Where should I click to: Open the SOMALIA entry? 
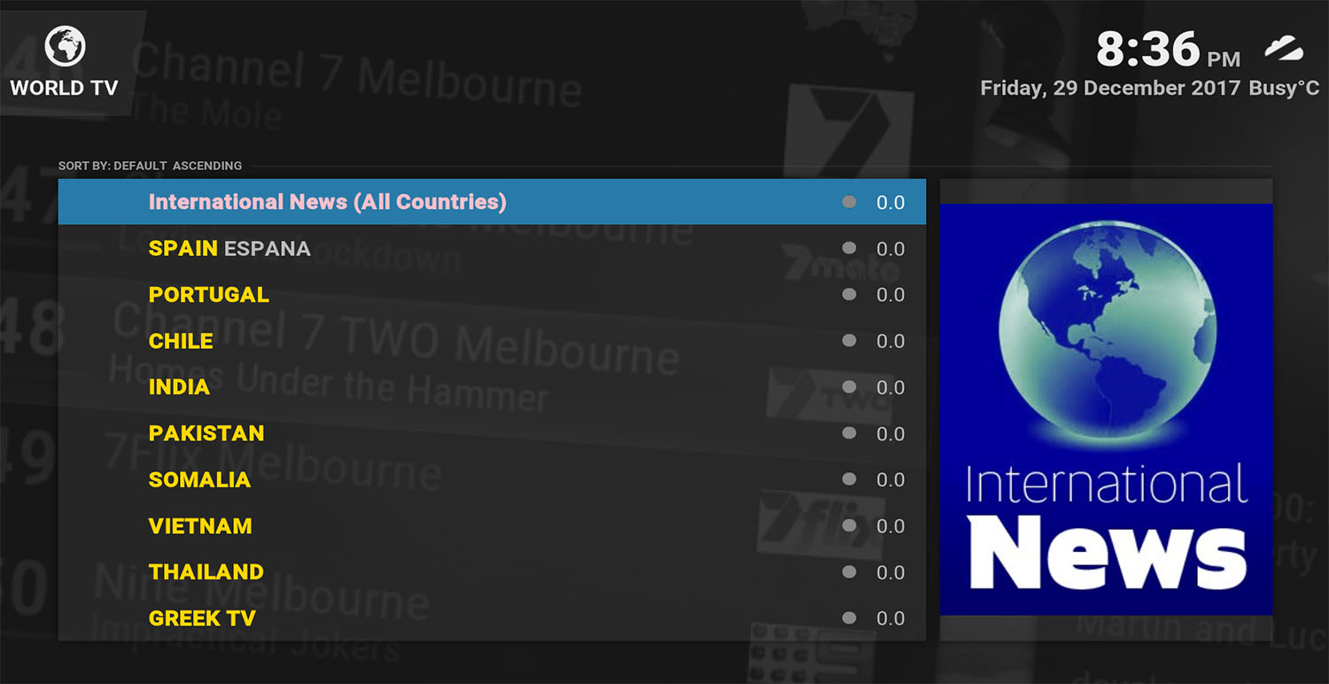pyautogui.click(x=492, y=479)
